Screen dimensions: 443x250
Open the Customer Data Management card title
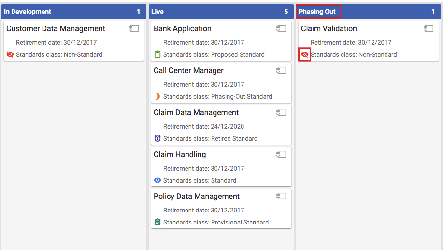56,29
